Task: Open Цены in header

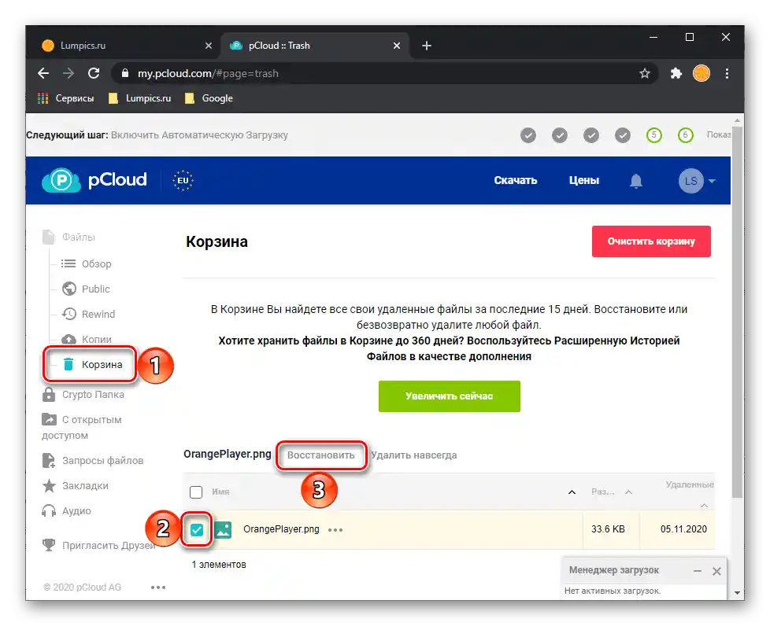Action: 584,181
